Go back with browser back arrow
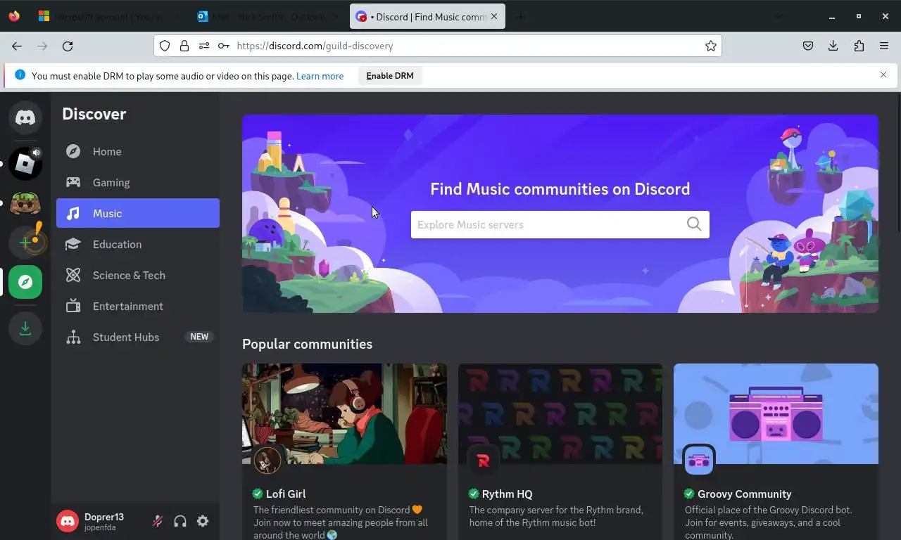 pyautogui.click(x=17, y=46)
